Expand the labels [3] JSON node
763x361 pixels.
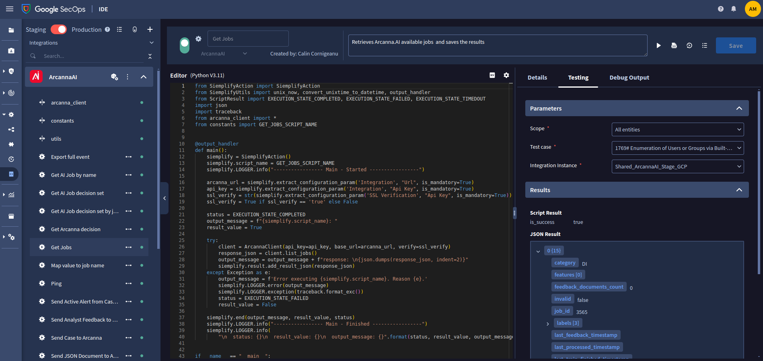tap(548, 324)
